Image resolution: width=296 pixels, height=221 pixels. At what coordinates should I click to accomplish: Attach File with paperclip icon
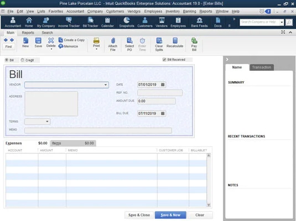113,44
